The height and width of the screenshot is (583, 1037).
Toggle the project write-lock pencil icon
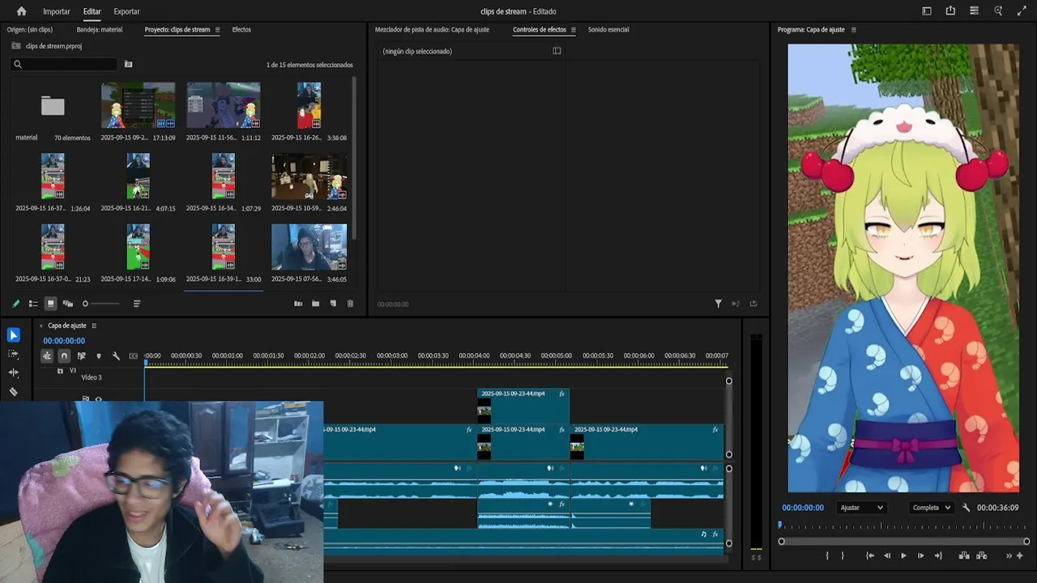tap(15, 304)
